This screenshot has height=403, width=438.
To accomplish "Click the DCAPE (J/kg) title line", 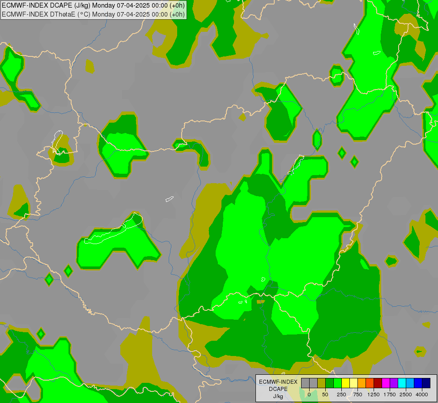I will point(93,5).
